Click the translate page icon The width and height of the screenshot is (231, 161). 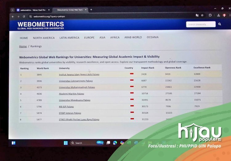(197, 15)
